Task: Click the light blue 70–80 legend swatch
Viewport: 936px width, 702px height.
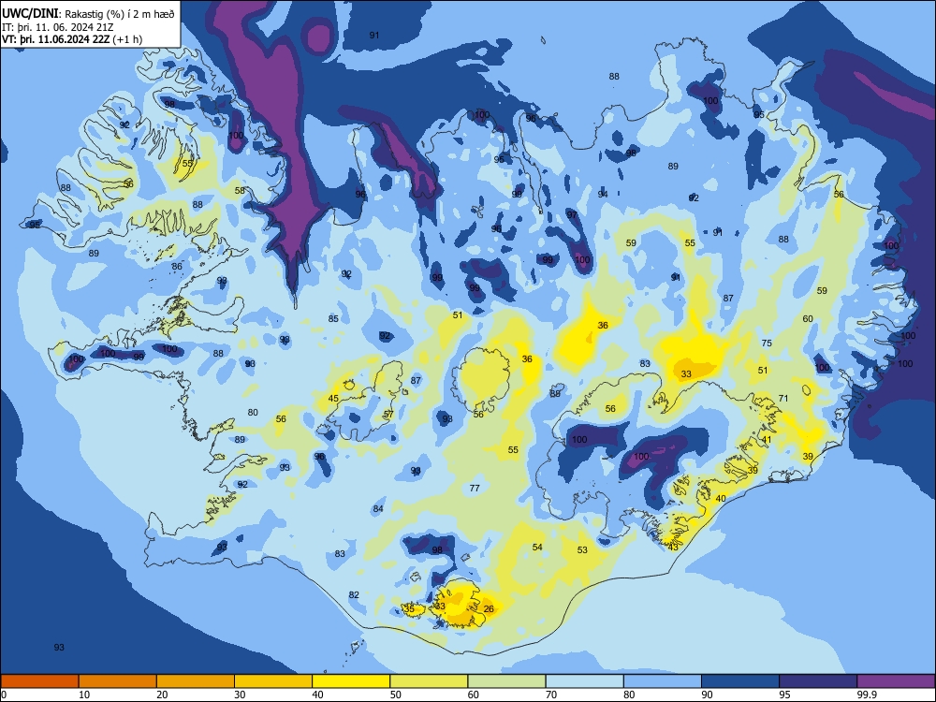Action: pyautogui.click(x=584, y=681)
